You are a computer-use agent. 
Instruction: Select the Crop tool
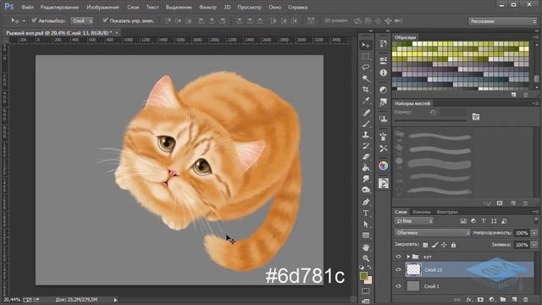tap(365, 89)
